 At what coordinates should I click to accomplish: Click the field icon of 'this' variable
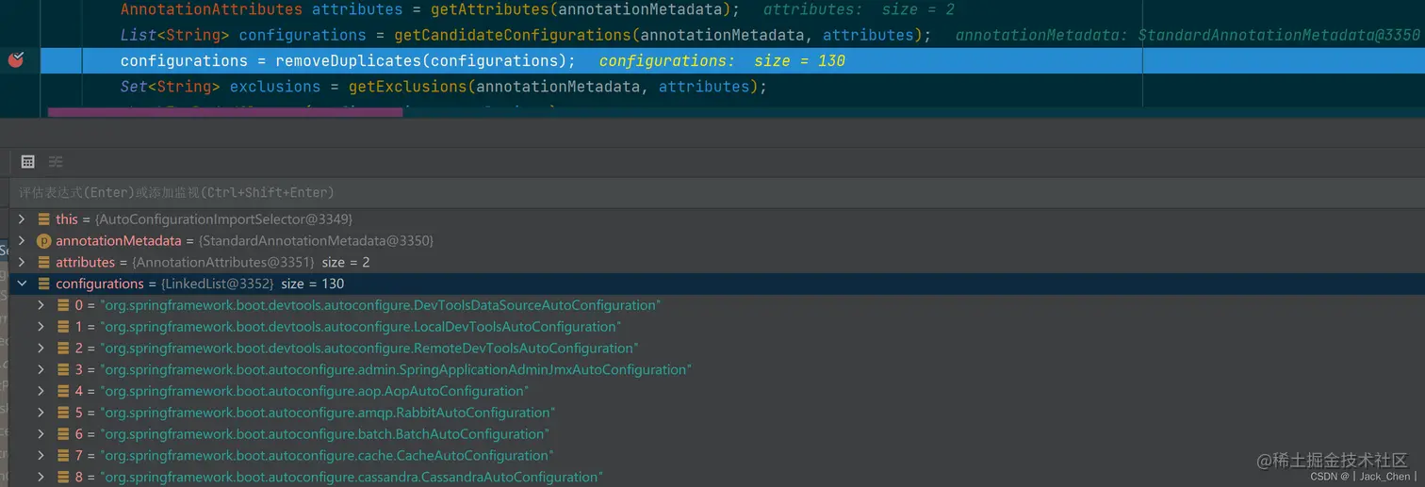click(x=43, y=219)
